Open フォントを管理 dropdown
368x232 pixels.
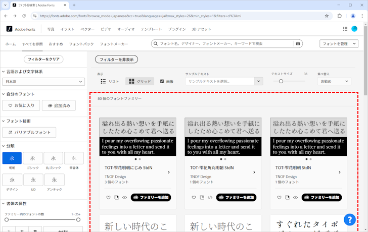(339, 43)
